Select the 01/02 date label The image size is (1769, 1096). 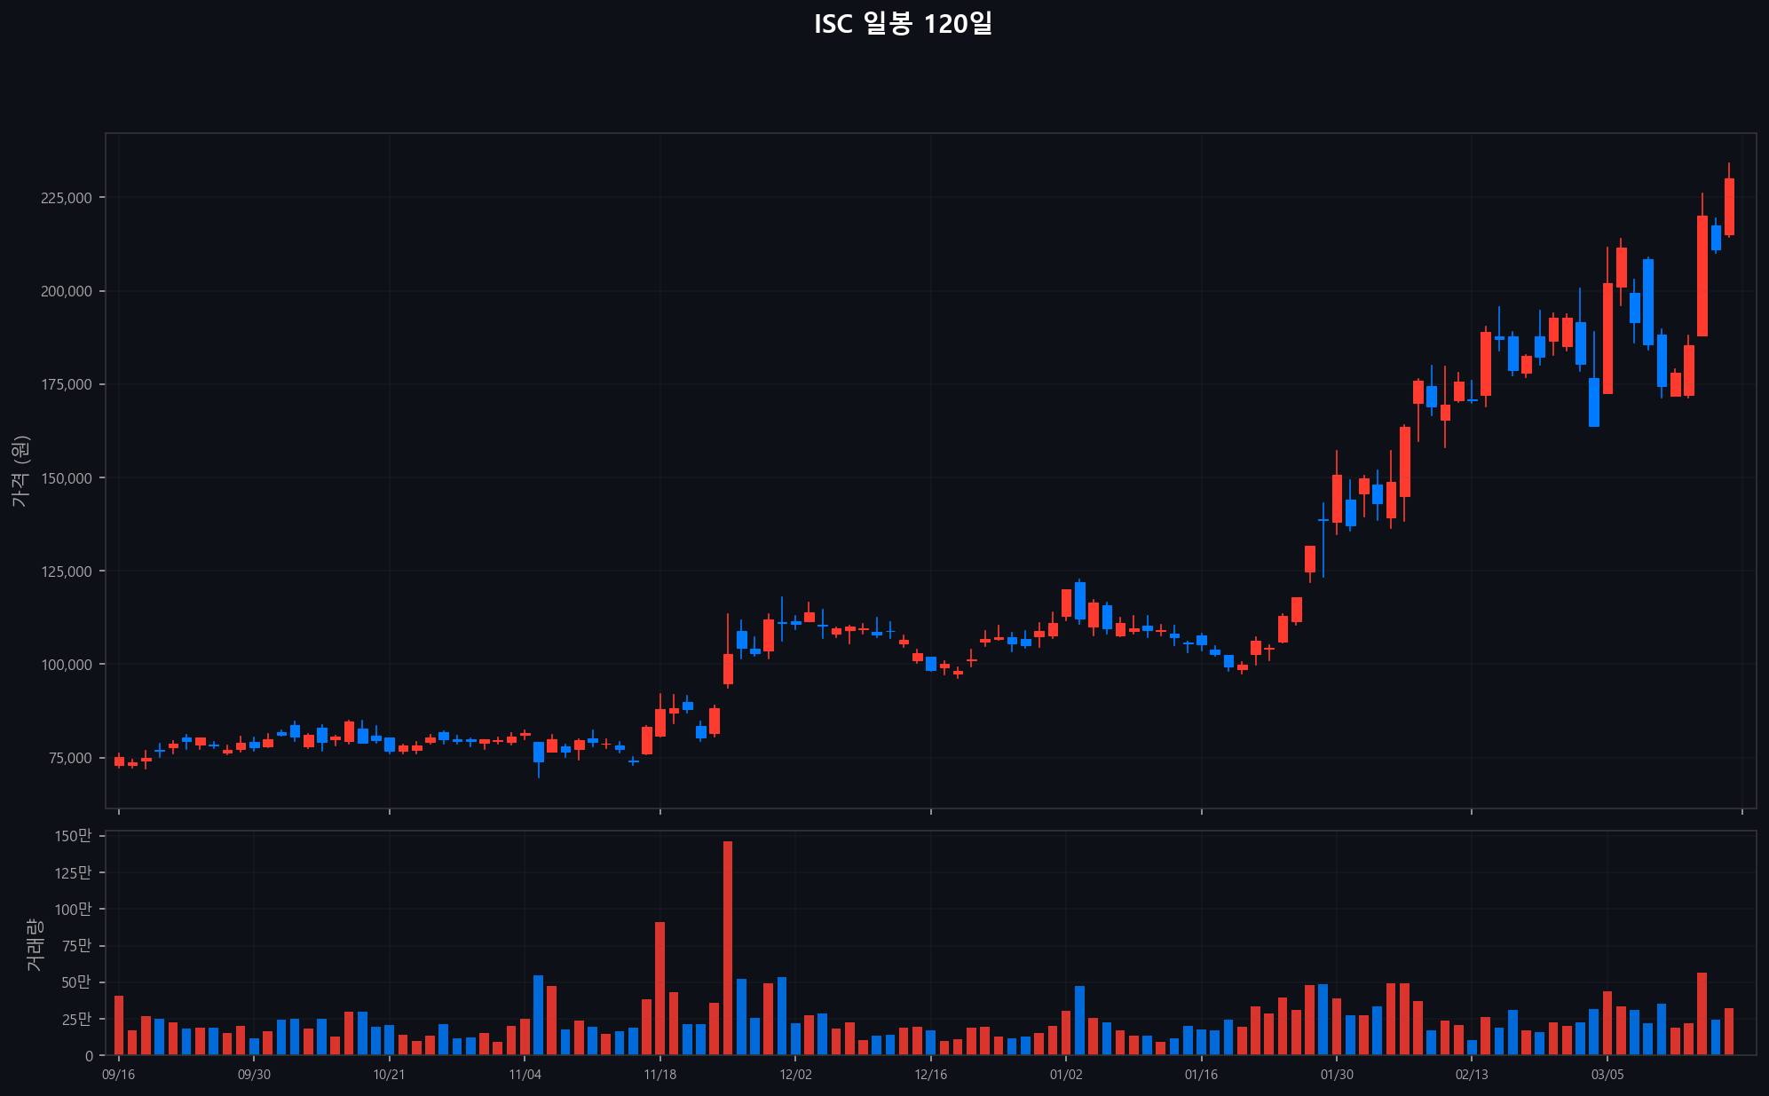[1066, 1075]
